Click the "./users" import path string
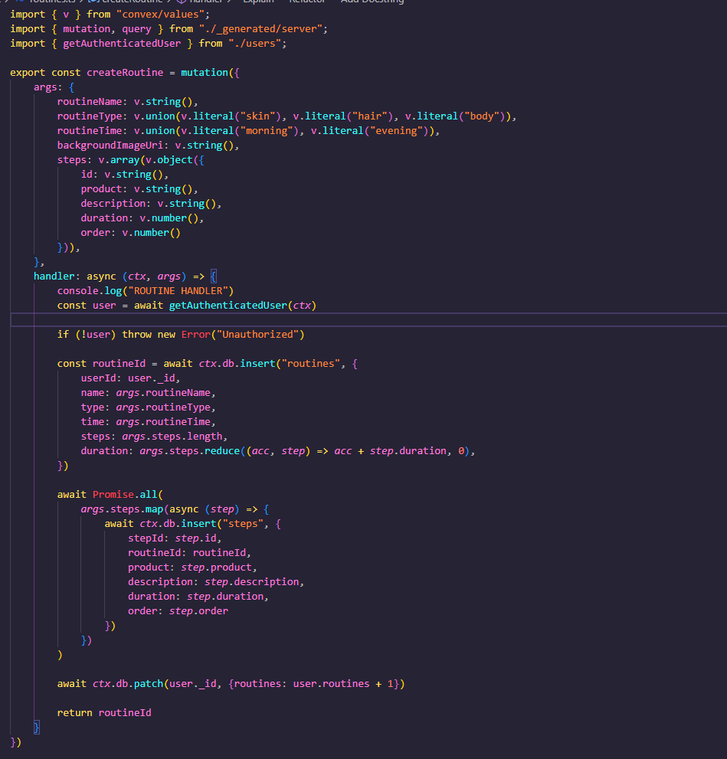This screenshot has width=727, height=759. pos(254,44)
